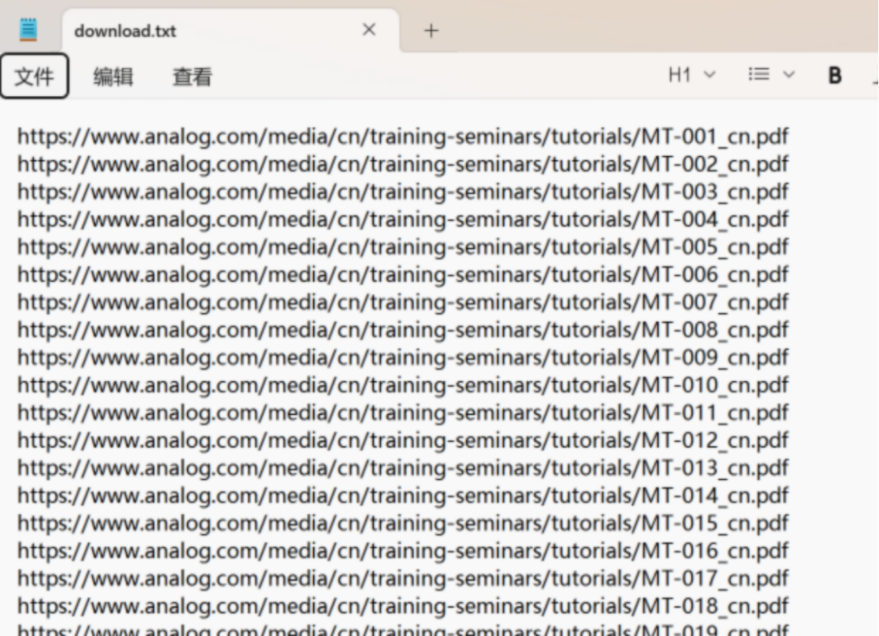Image resolution: width=879 pixels, height=636 pixels.
Task: Click the MT-005_cn.pdf URL line
Action: (403, 246)
